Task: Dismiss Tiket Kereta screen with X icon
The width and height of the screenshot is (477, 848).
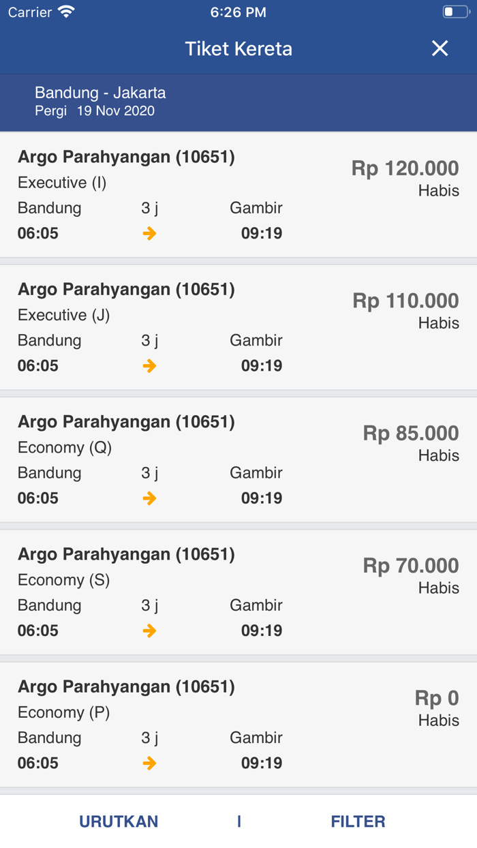Action: point(440,48)
